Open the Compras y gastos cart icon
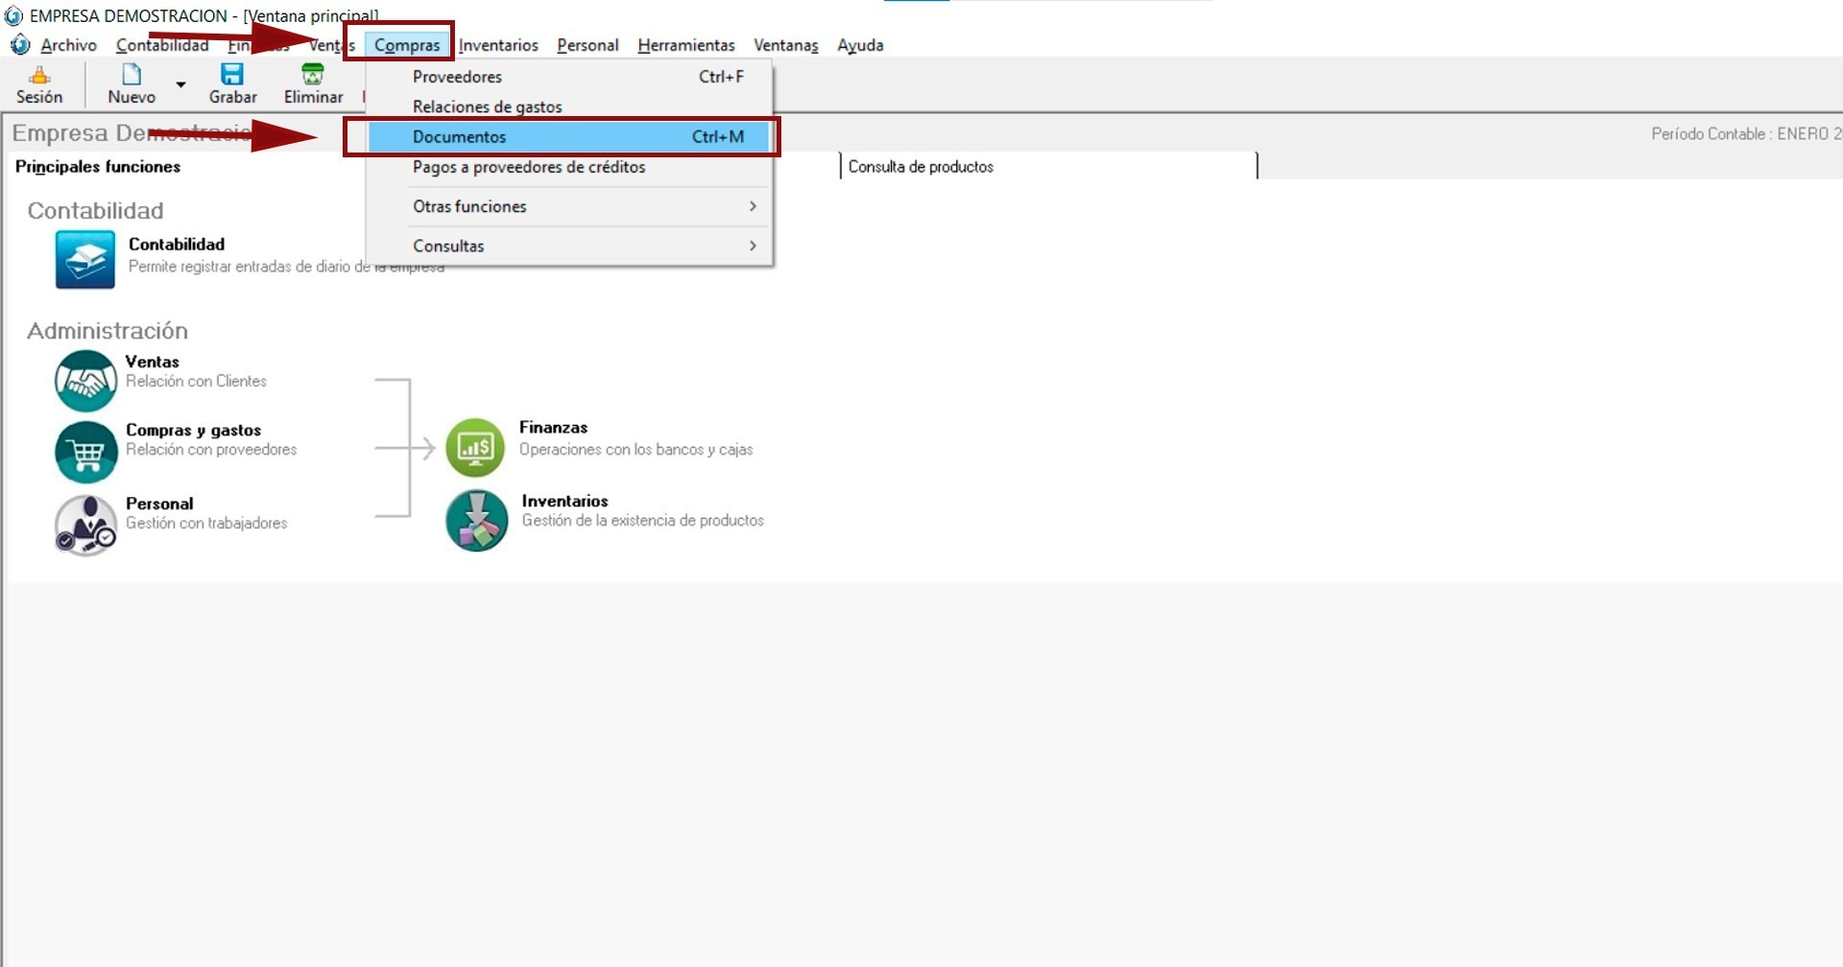The image size is (1843, 967). click(85, 452)
